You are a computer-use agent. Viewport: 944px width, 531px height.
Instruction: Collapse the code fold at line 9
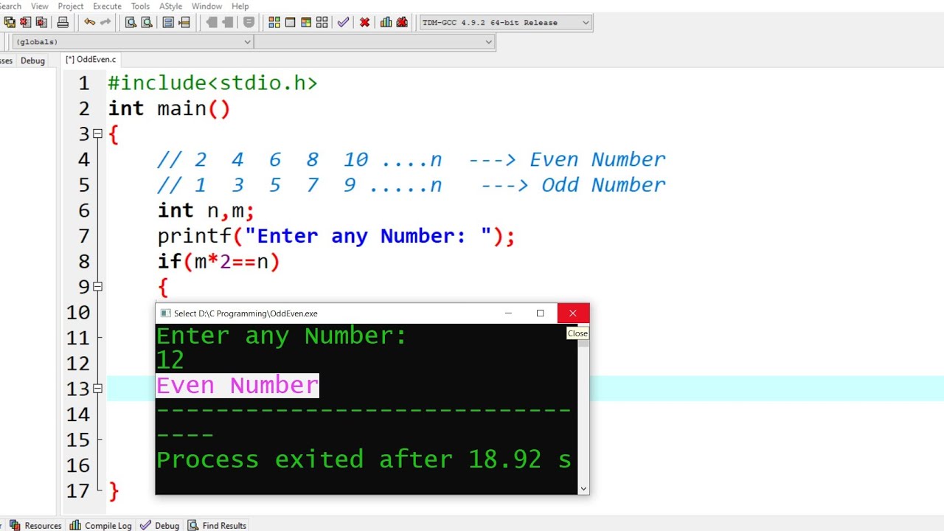pos(97,287)
